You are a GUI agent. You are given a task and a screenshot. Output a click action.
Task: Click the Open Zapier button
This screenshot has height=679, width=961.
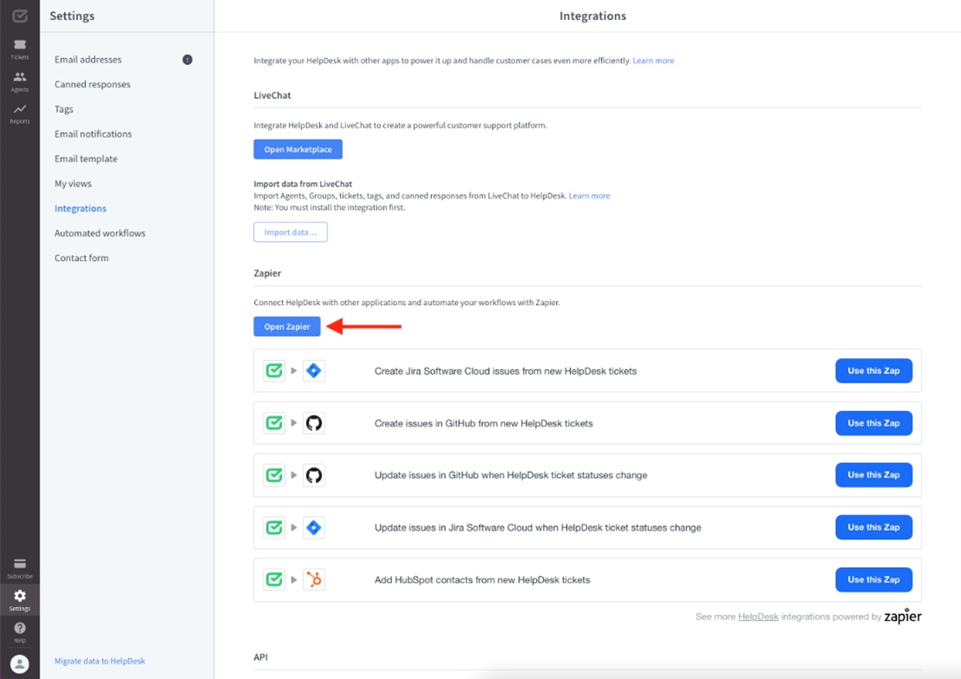[x=287, y=326]
